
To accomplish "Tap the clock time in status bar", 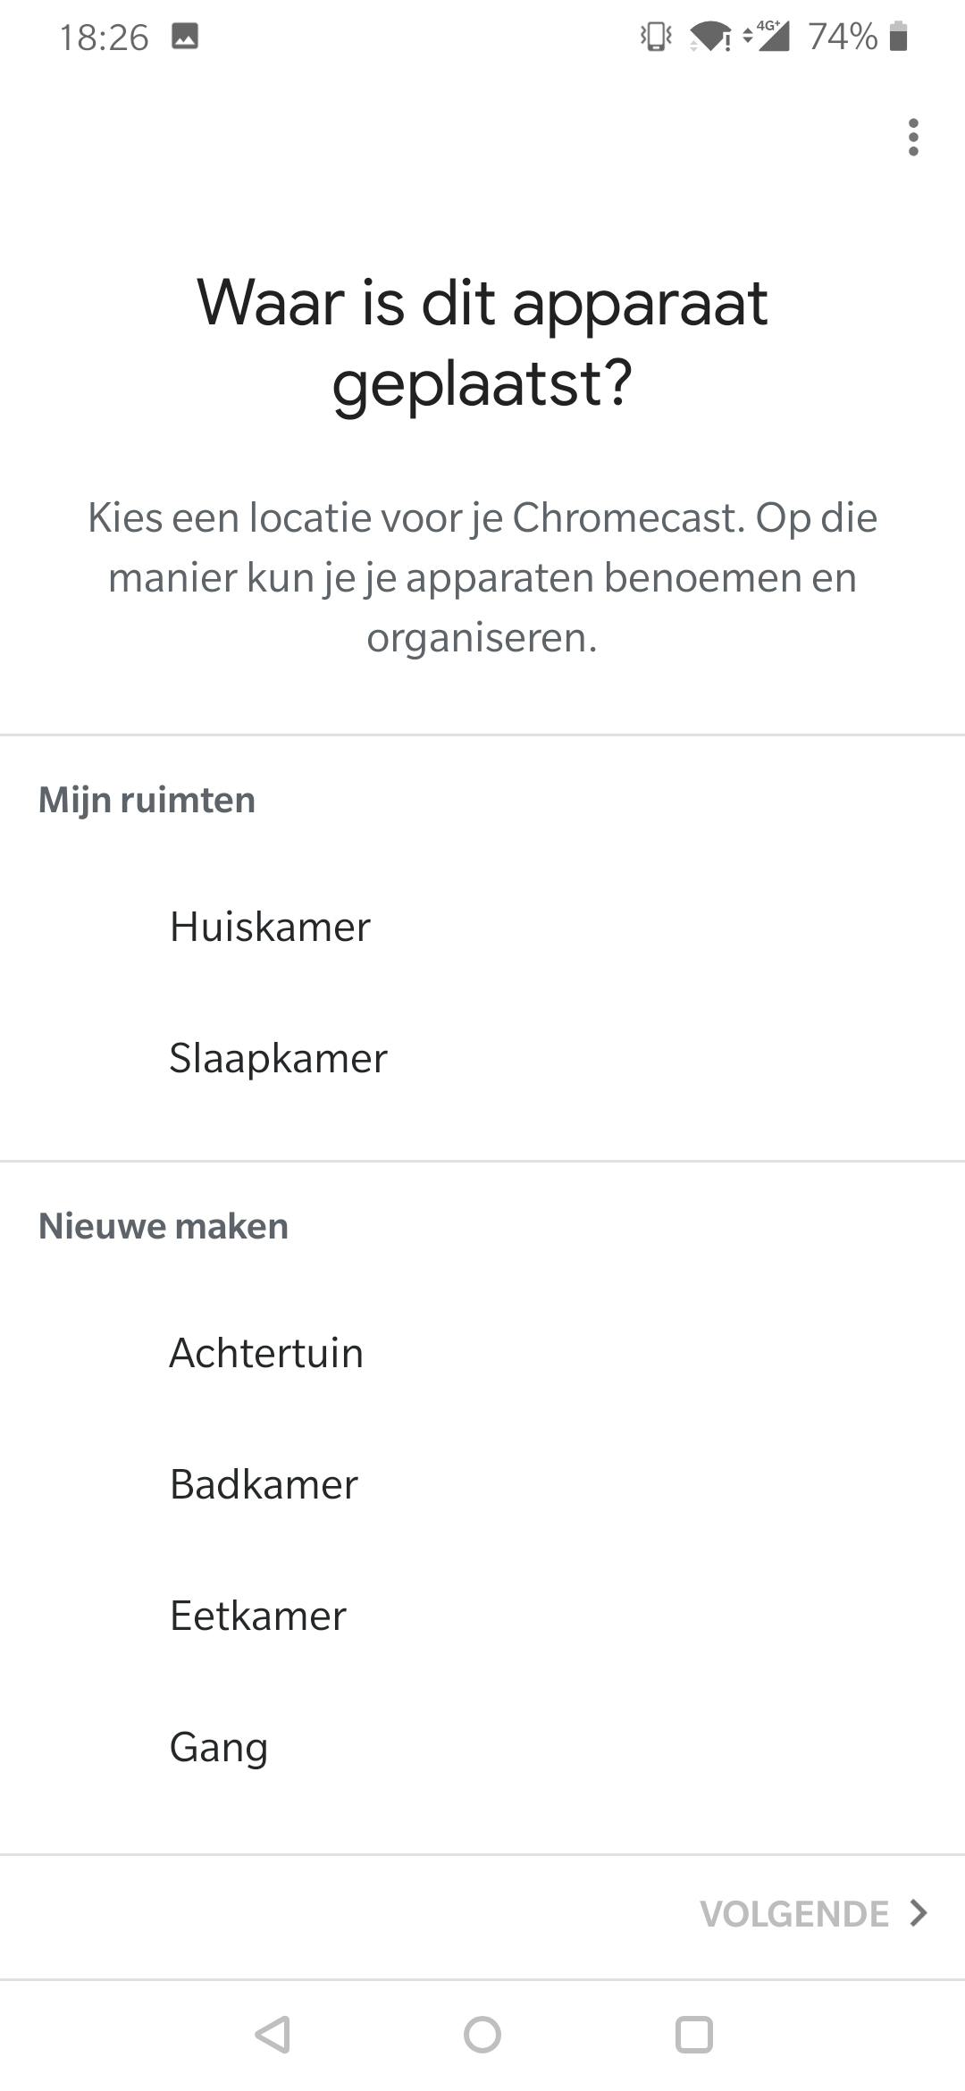I will click(104, 38).
